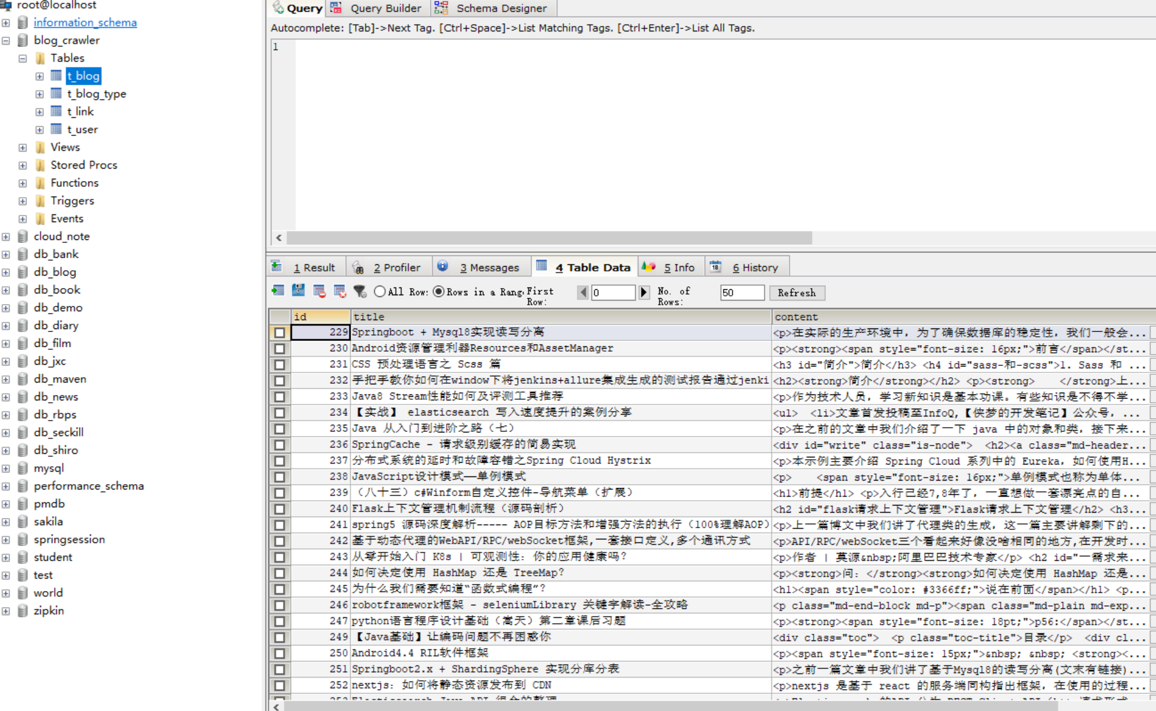Check the checkbox for row id 249
The image size is (1156, 711).
tap(280, 637)
